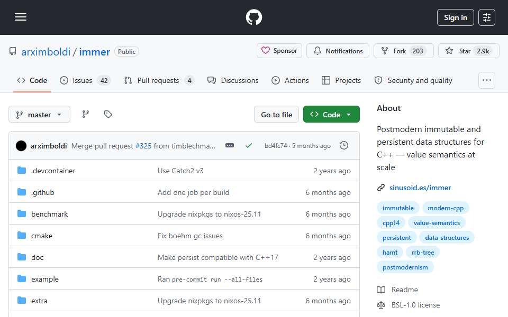View tags icon

point(108,114)
